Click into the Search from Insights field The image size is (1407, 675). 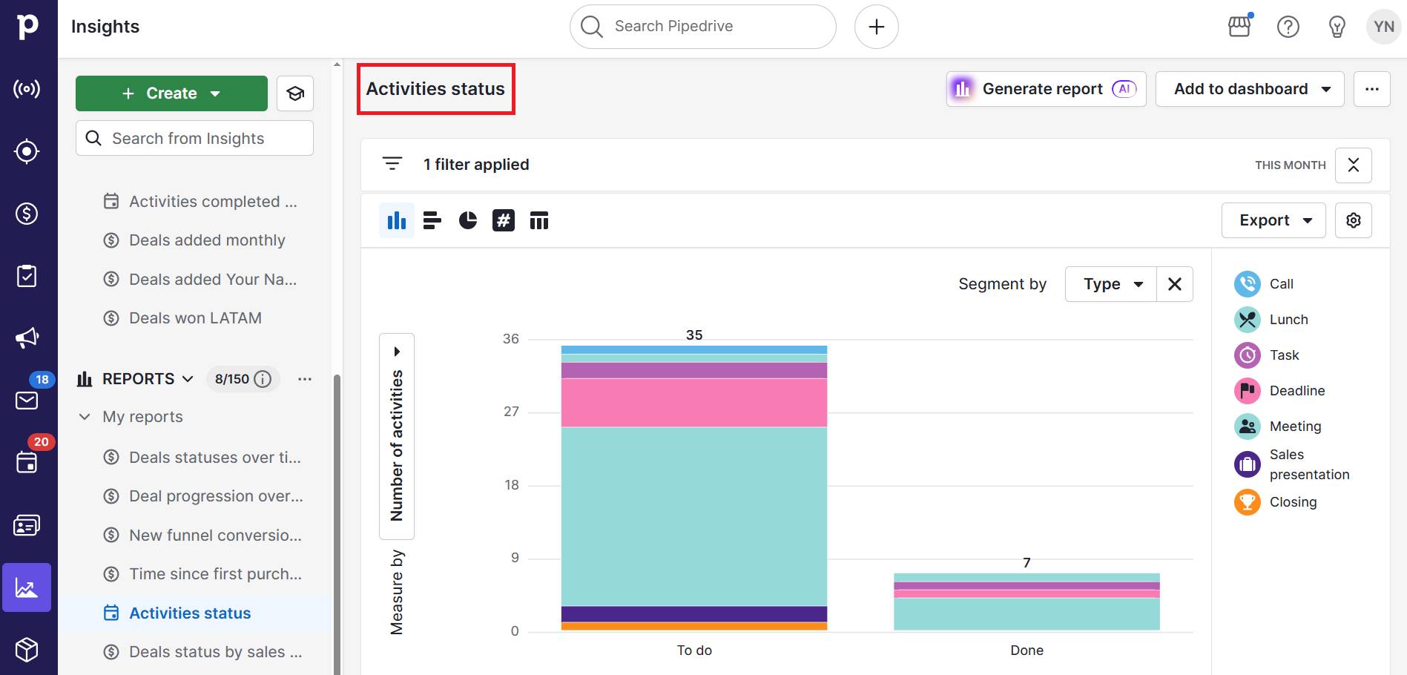[x=194, y=138]
